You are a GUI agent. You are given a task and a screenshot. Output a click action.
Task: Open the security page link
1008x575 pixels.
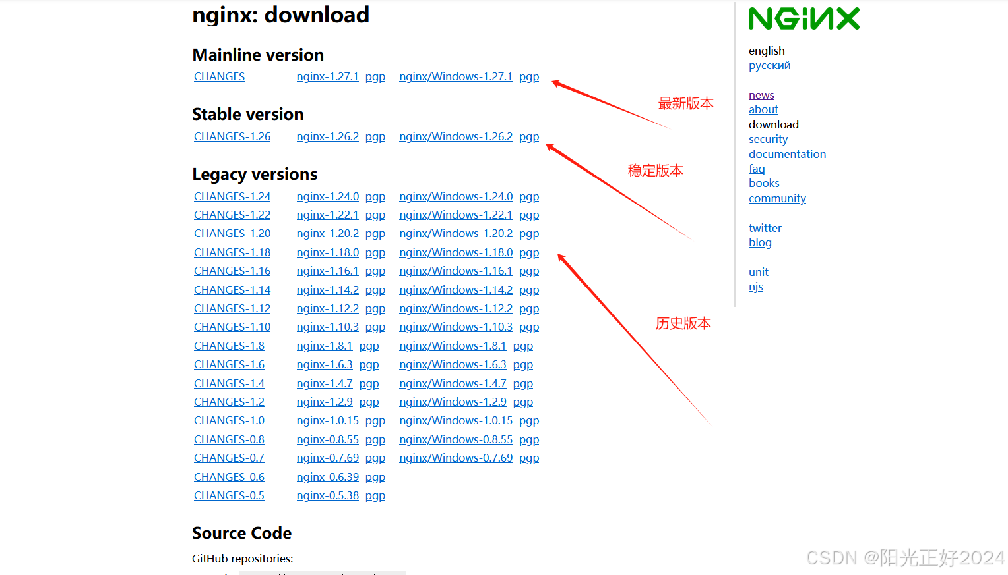pos(768,140)
